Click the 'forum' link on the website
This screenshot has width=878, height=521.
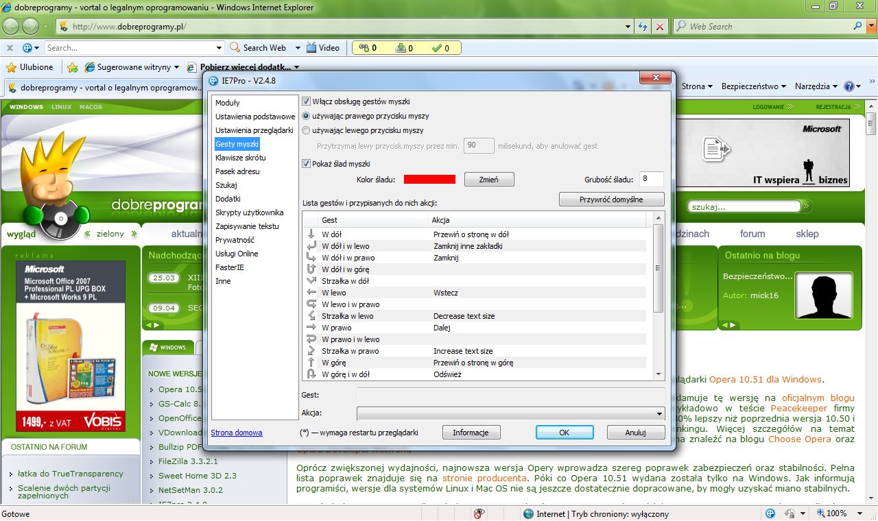tap(752, 234)
